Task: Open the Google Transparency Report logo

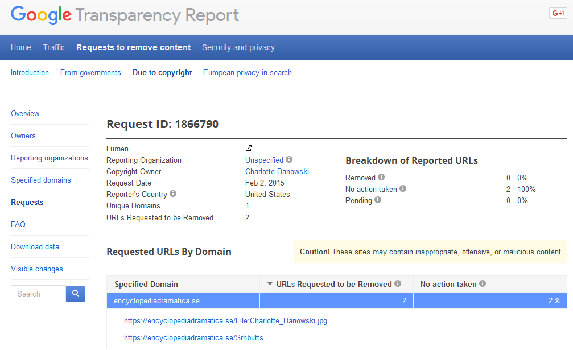Action: click(x=125, y=15)
